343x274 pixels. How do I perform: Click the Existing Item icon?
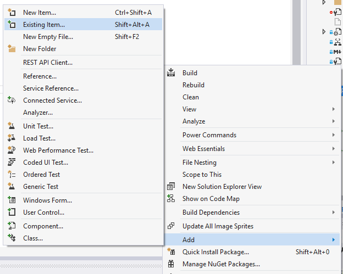pos(12,24)
